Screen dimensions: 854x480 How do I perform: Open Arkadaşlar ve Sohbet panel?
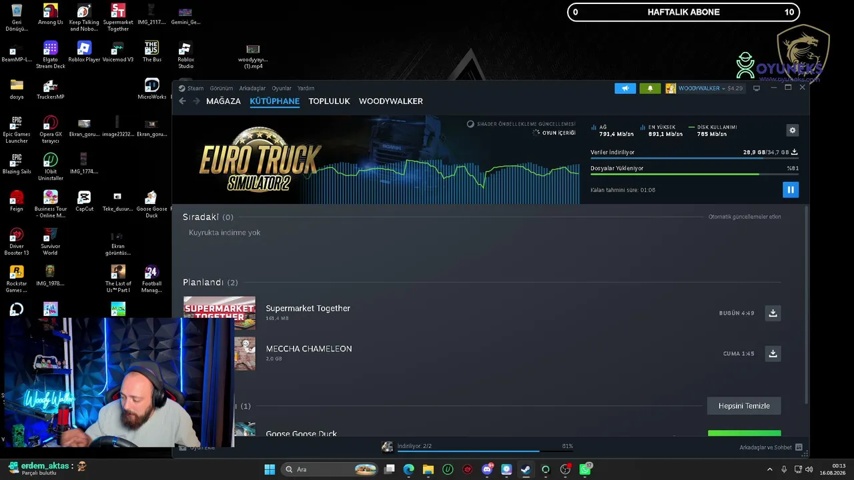(x=771, y=447)
